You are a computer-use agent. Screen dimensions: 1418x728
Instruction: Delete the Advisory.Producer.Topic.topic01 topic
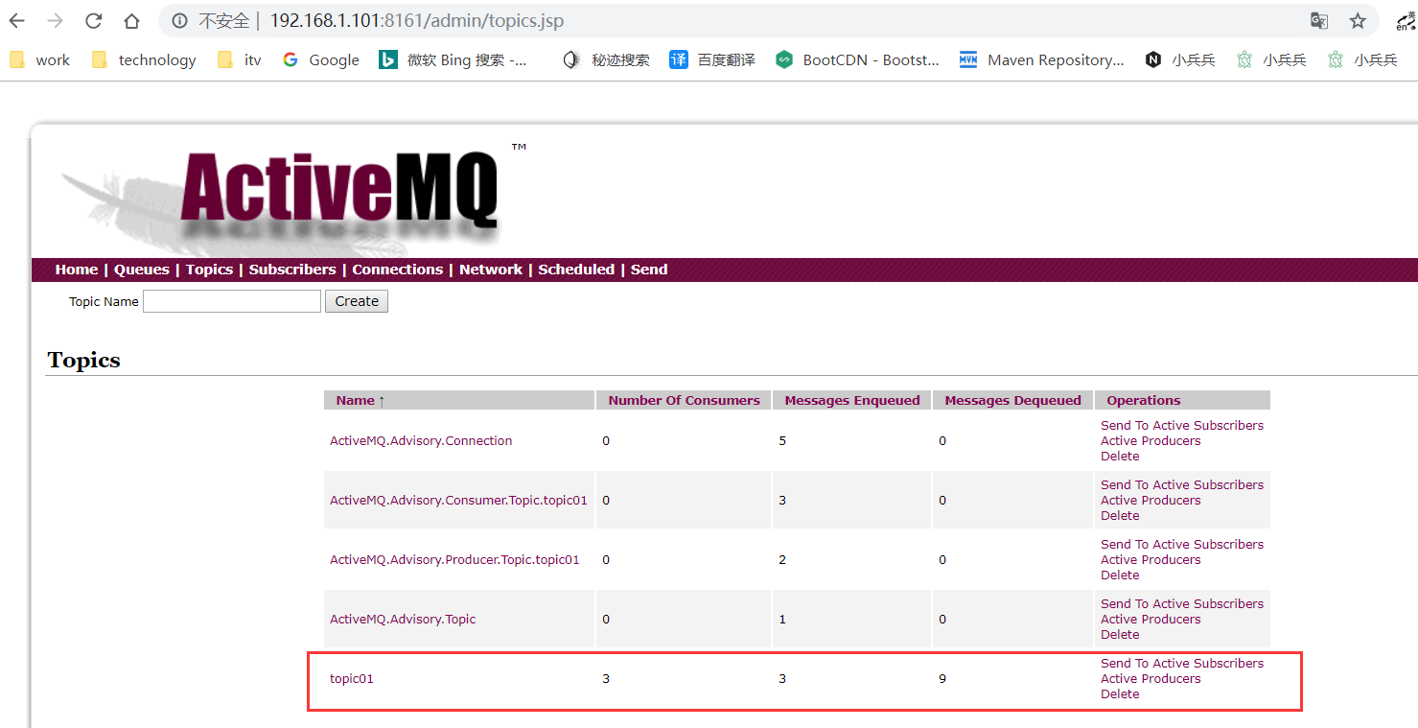[1120, 575]
